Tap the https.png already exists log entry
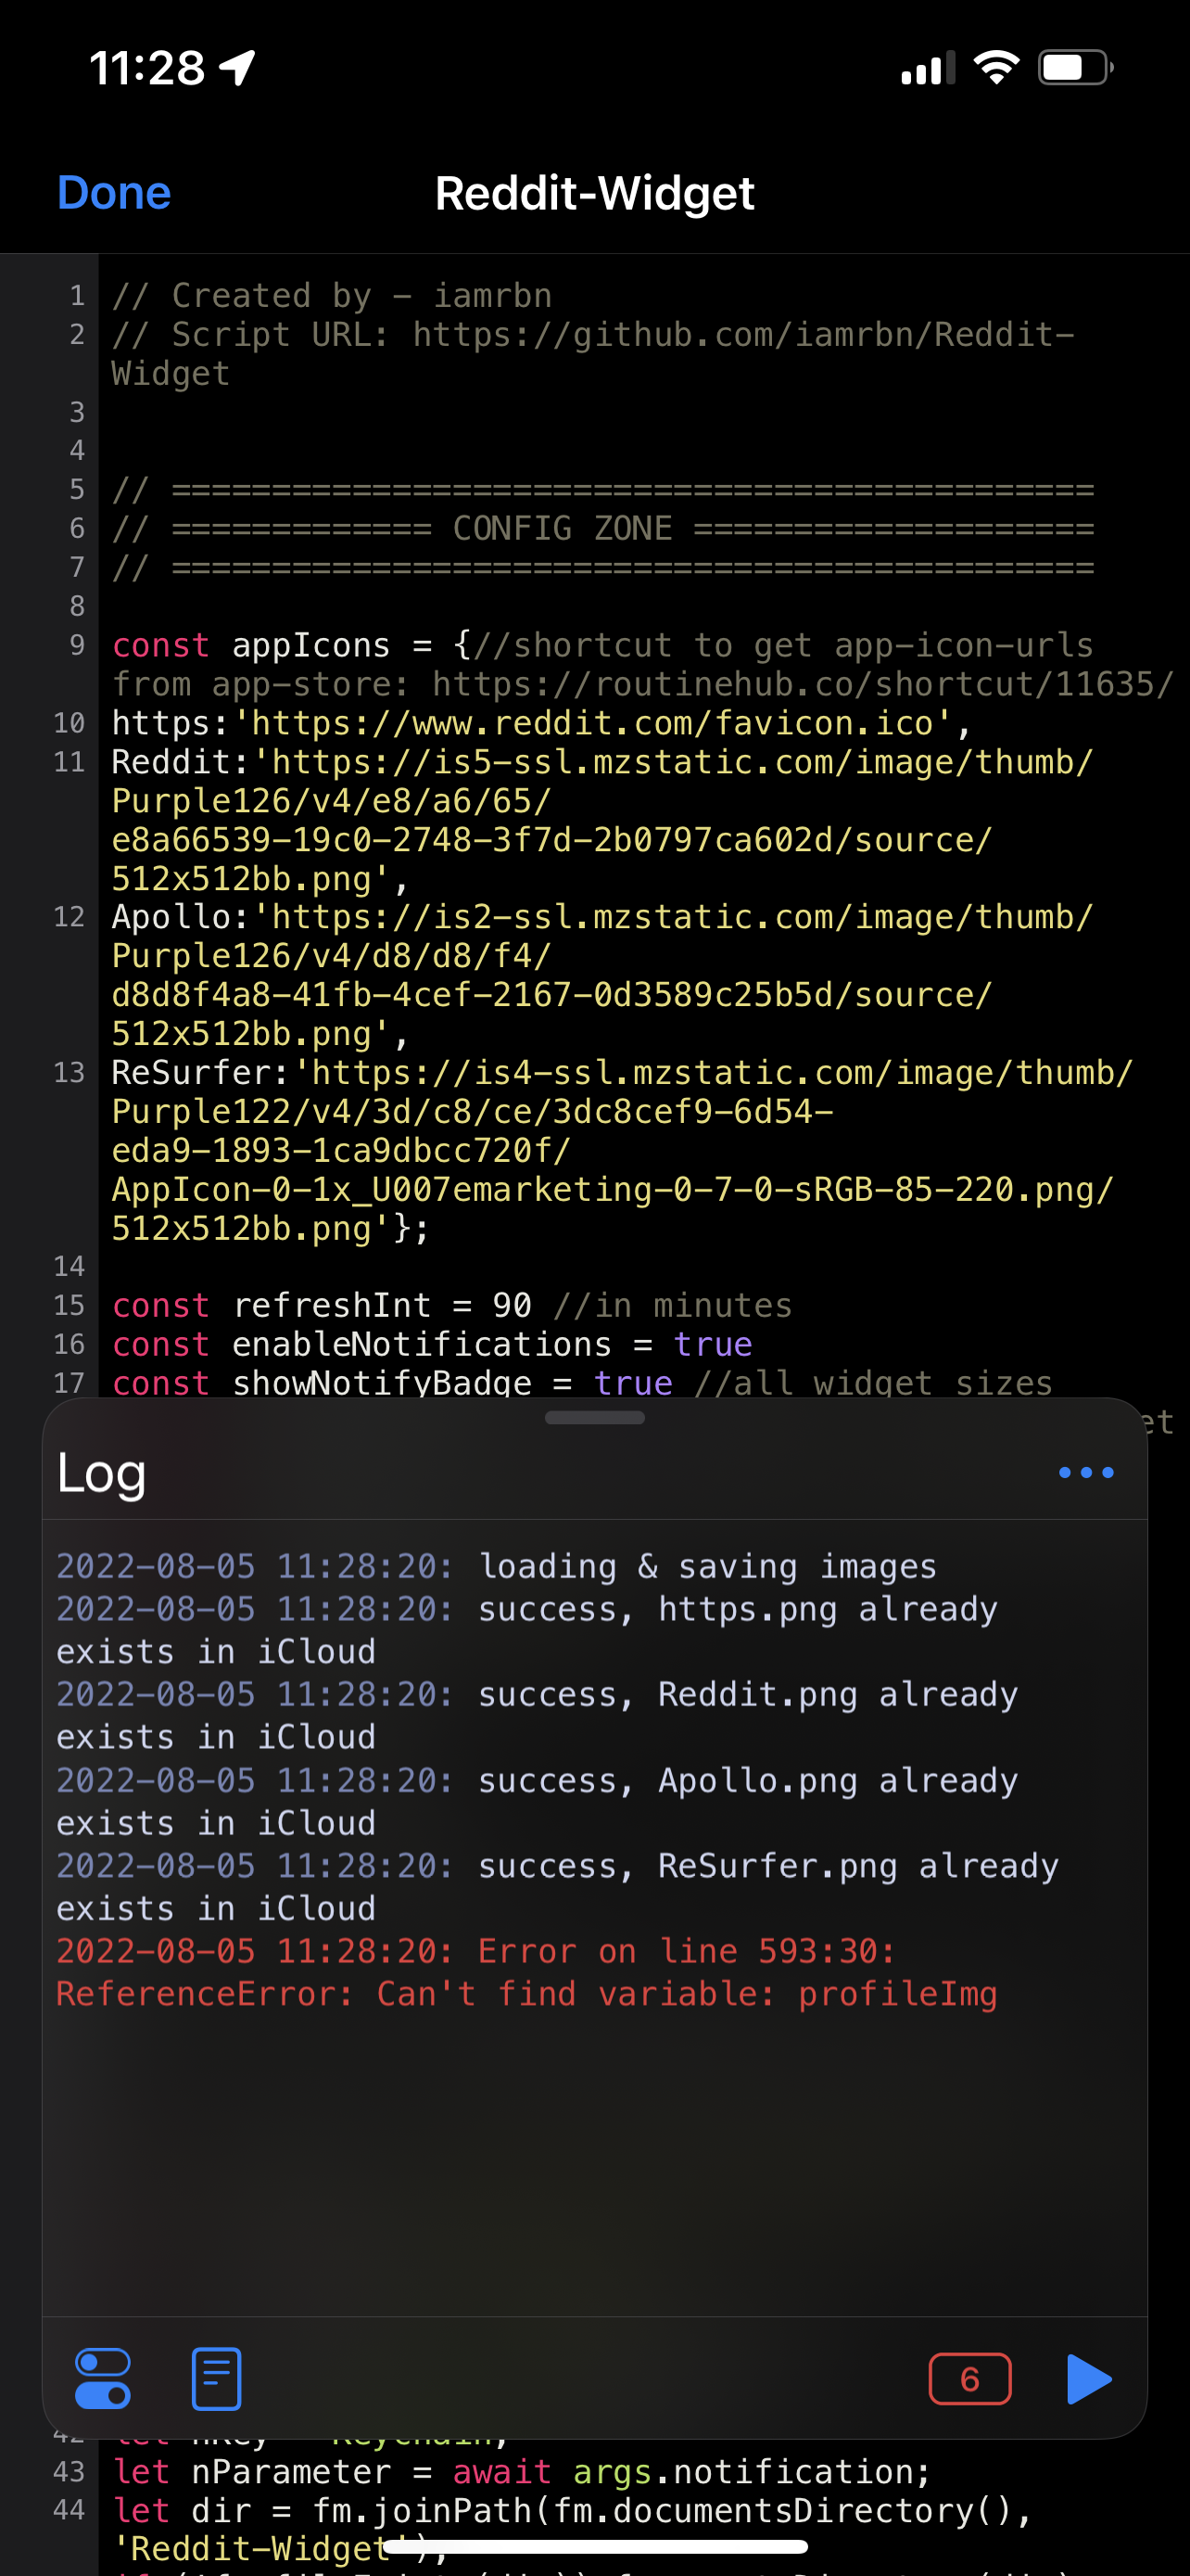Image resolution: width=1190 pixels, height=2576 pixels. (x=526, y=1630)
